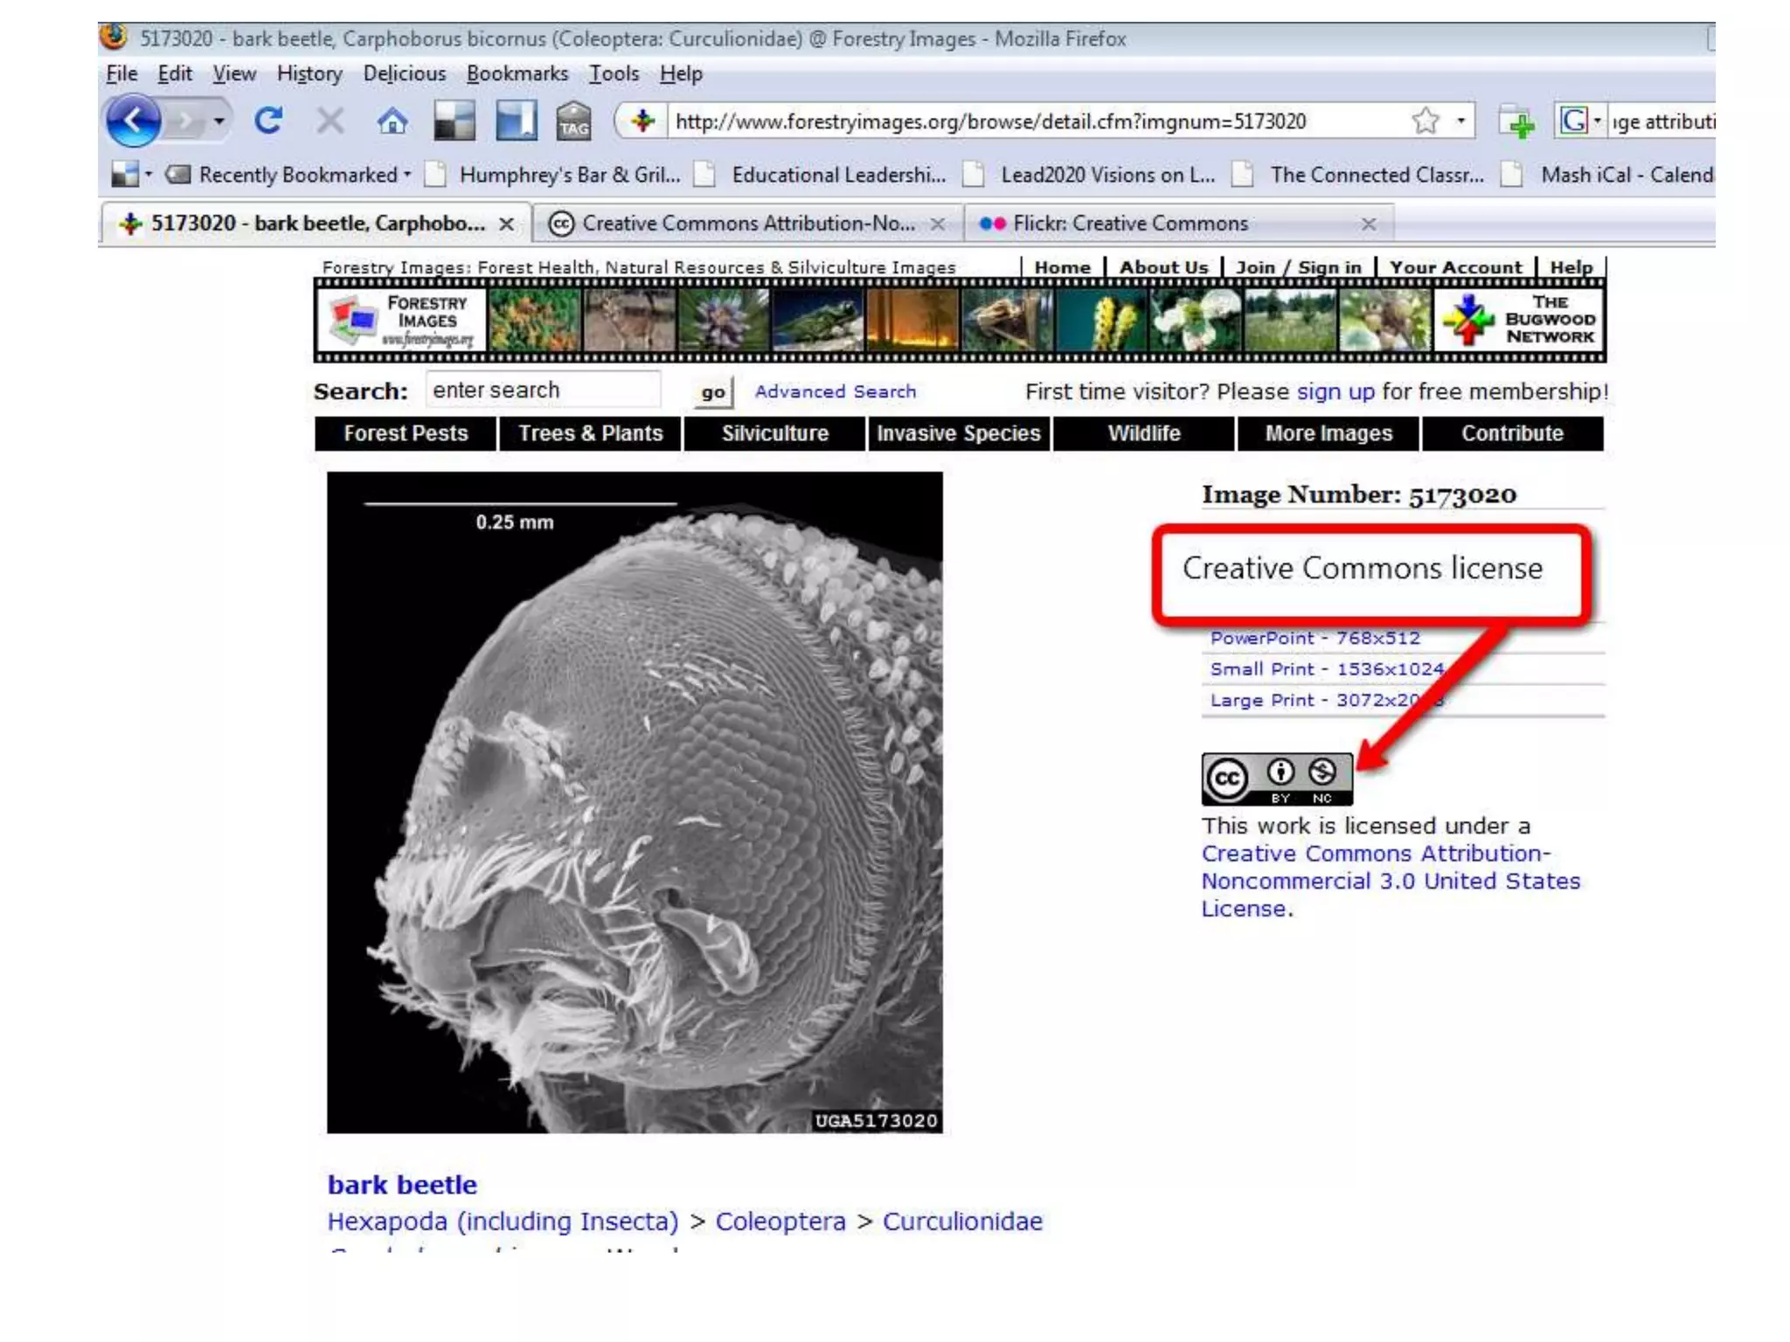Screen dimensions: 1790x1342
Task: Click the Bugwood Network logo
Action: (1519, 320)
